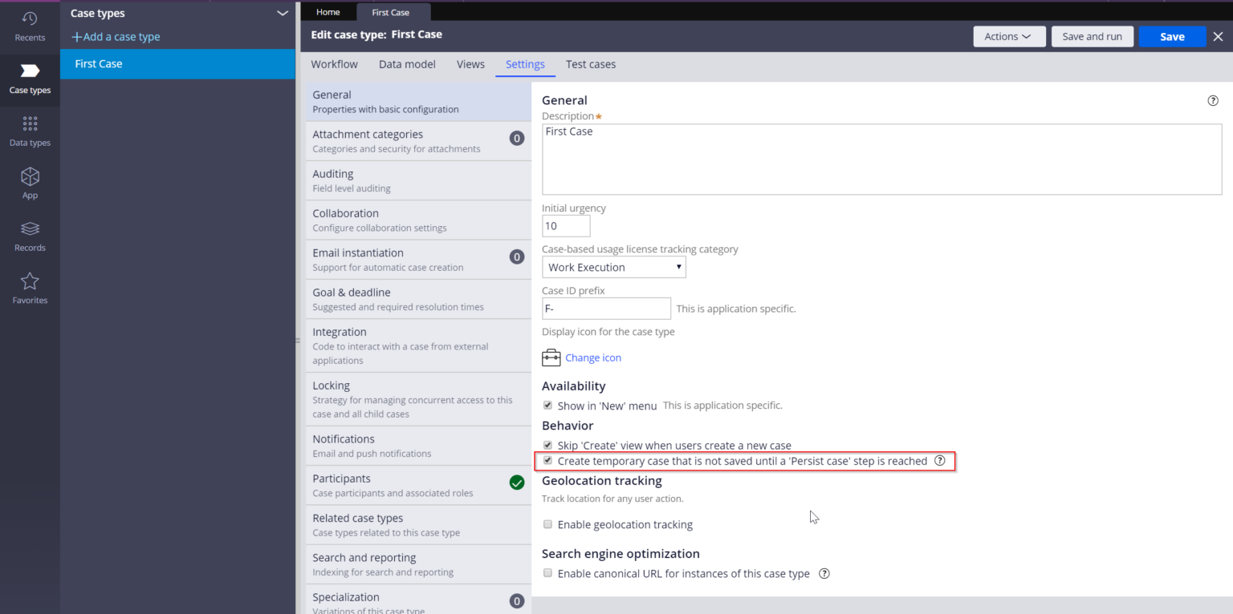
Task: Expand the Actions menu button
Action: pos(1009,37)
